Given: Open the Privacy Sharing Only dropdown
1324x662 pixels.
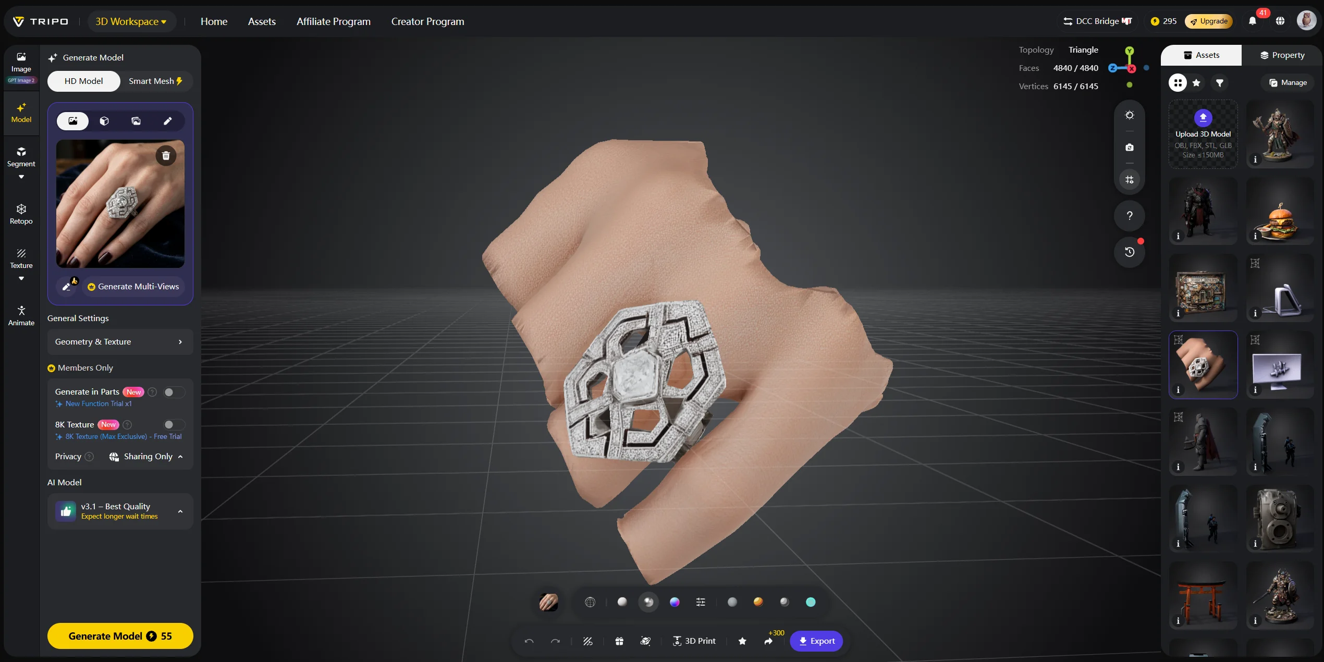Looking at the screenshot, I should point(146,457).
